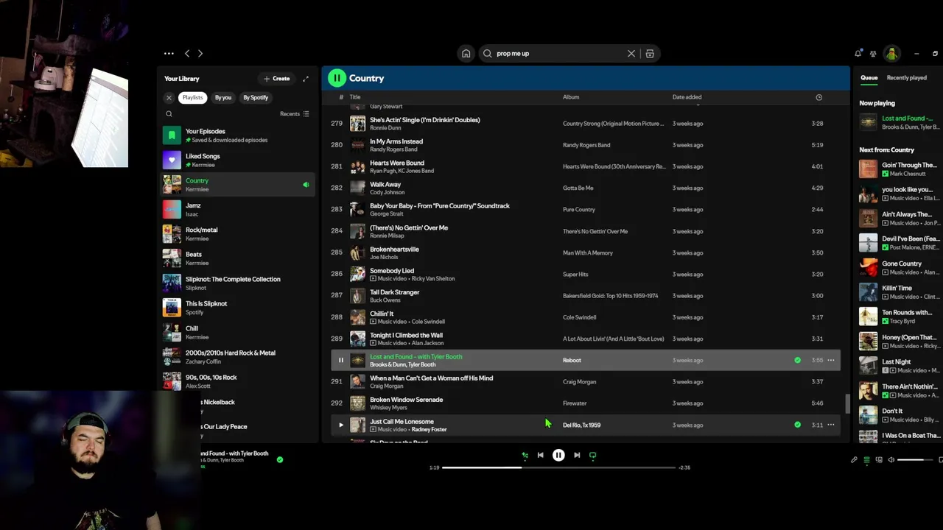Open the Cody Johnson artist link
The height and width of the screenshot is (530, 943).
click(x=387, y=192)
